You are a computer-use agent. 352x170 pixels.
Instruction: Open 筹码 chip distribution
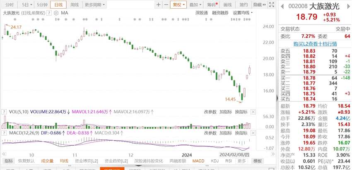click(x=212, y=5)
